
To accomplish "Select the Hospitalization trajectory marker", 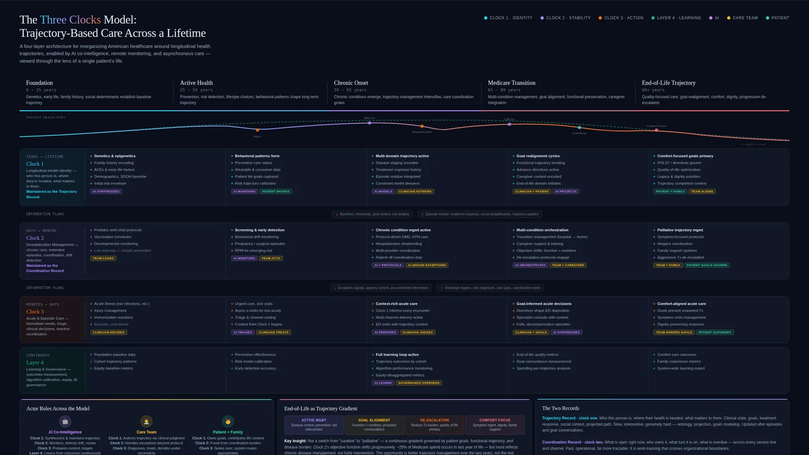I will click(422, 126).
